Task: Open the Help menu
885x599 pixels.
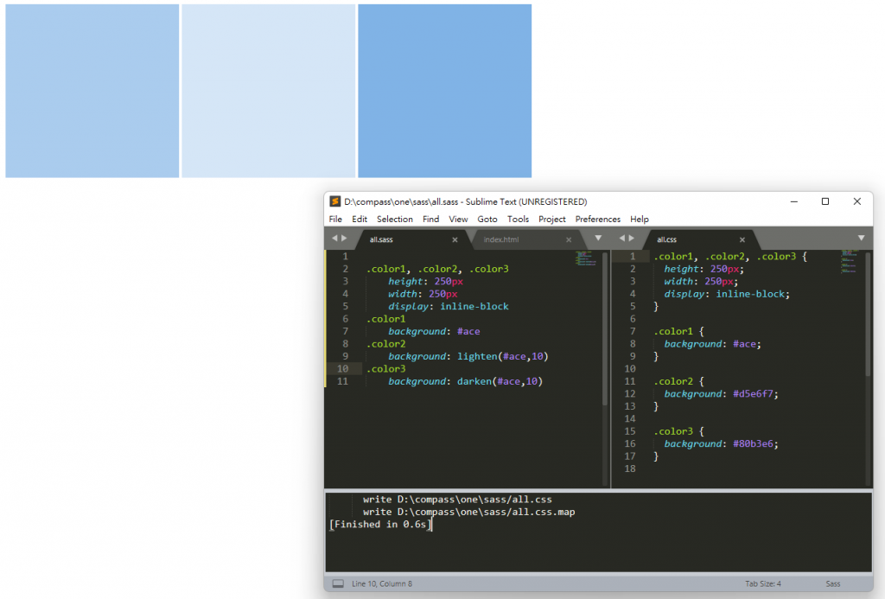Action: [640, 219]
